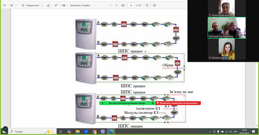Screen dimensions: 259x135
Task: Select the eraser tool
Action: click(48, 5)
